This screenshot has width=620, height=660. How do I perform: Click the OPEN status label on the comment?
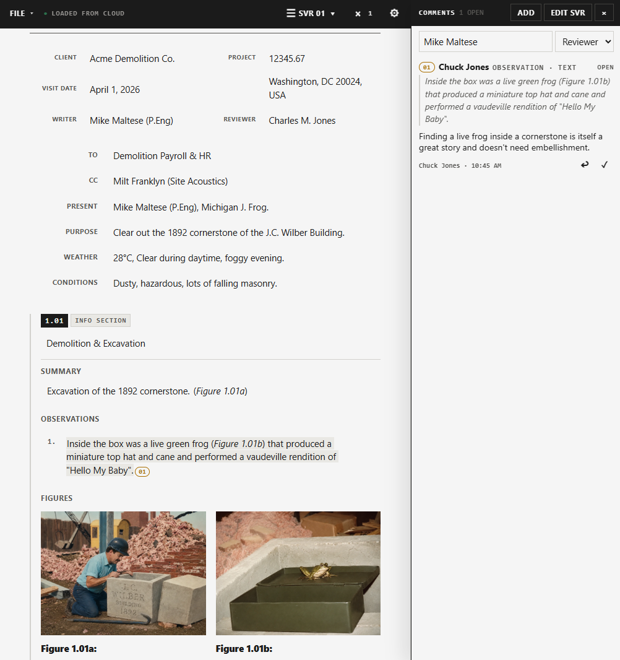point(605,67)
